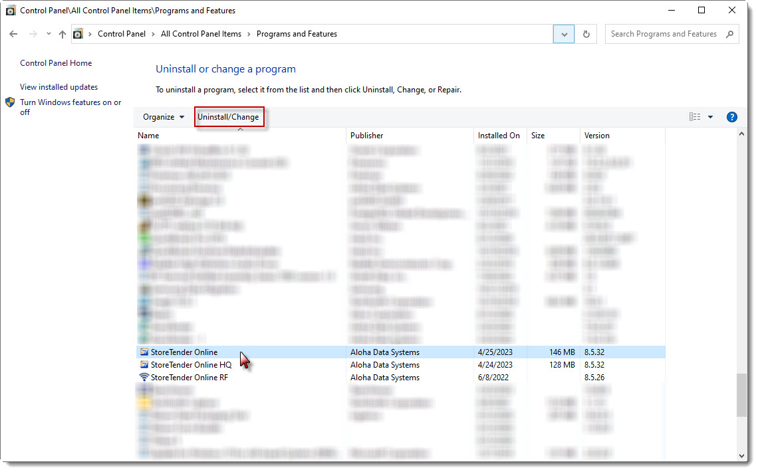The image size is (758, 472).
Task: Open Control Panel Home link
Action: (56, 62)
